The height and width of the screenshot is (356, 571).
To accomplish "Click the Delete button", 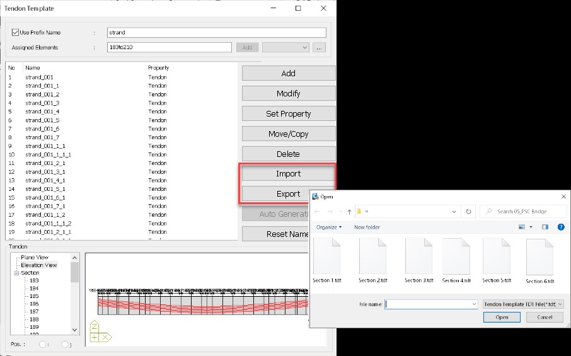I will (x=289, y=154).
